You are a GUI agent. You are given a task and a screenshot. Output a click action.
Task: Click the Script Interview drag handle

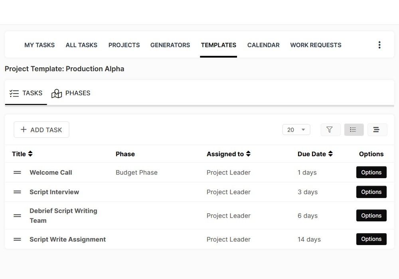coord(17,192)
